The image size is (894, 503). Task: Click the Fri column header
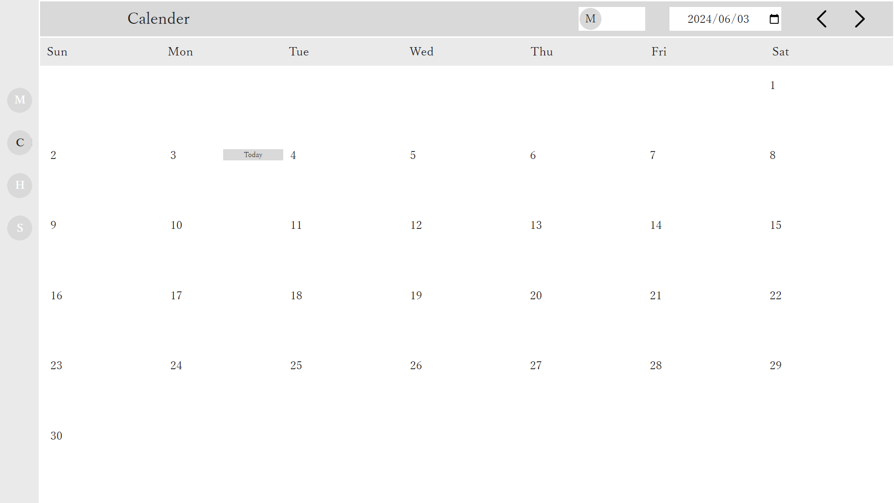click(x=659, y=52)
